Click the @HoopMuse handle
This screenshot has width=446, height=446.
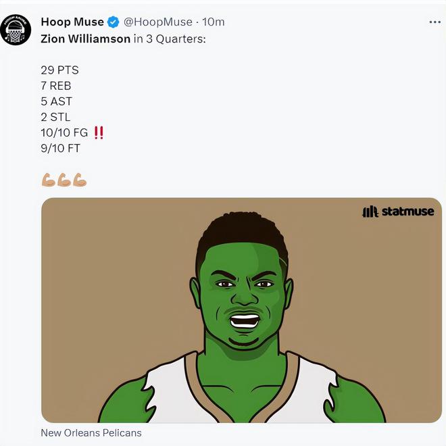(x=157, y=22)
